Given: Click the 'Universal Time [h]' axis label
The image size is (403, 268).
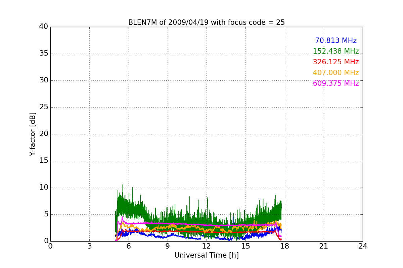Looking at the screenshot, I should [x=207, y=255].
